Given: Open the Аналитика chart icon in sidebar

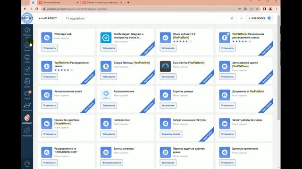Looking at the screenshot, I should (x=27, y=107).
